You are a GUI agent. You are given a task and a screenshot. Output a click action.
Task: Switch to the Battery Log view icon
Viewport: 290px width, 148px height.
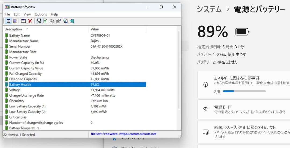coord(15,21)
